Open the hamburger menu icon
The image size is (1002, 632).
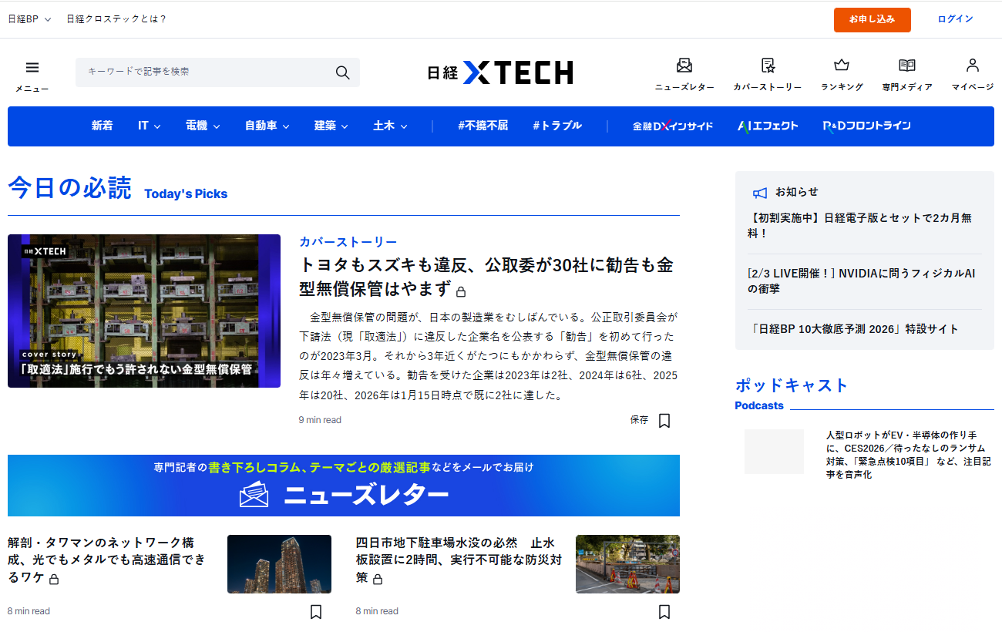pos(32,69)
